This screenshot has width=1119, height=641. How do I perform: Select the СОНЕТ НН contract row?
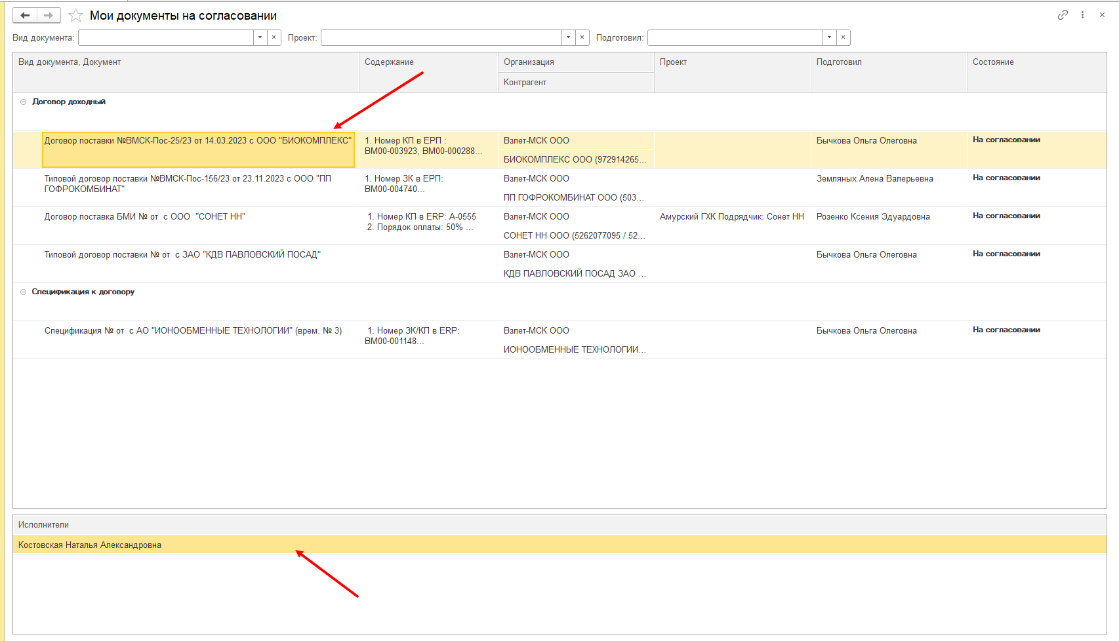click(x=559, y=226)
